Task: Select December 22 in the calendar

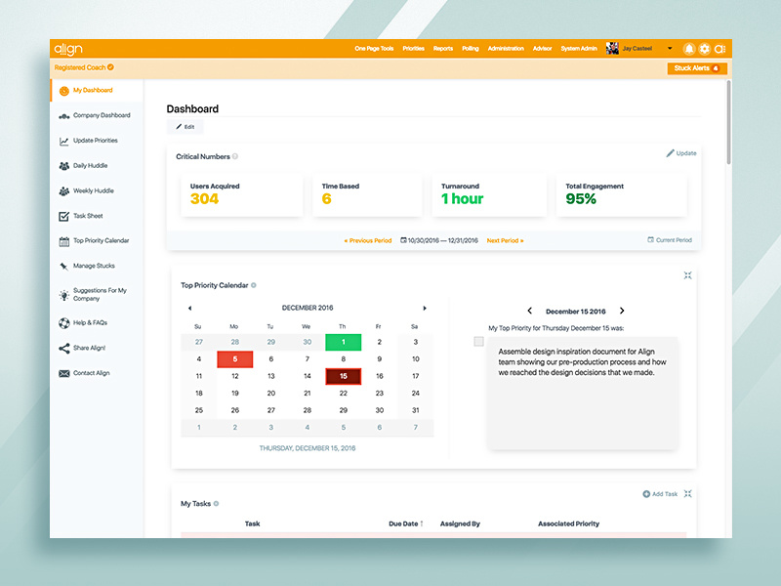Action: click(344, 394)
